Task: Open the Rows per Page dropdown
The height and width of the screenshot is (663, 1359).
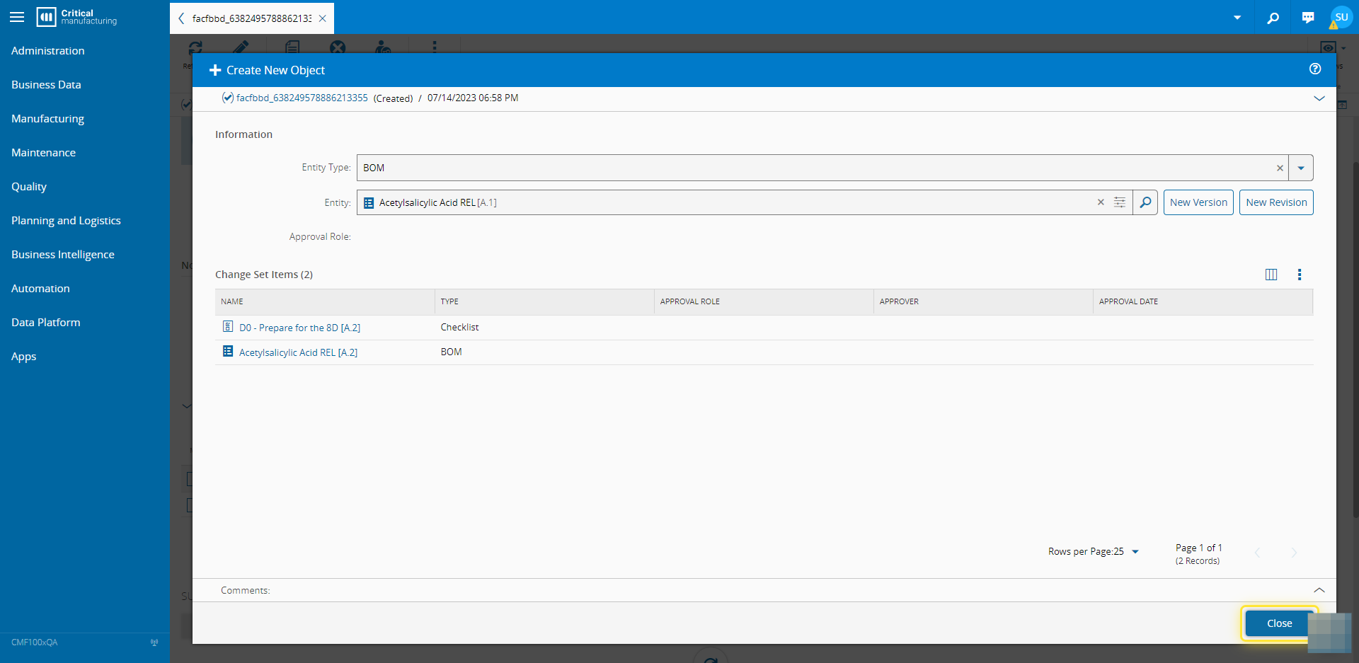Action: tap(1135, 552)
